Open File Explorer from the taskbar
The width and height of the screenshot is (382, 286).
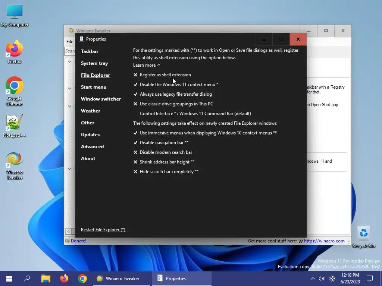tap(46, 279)
